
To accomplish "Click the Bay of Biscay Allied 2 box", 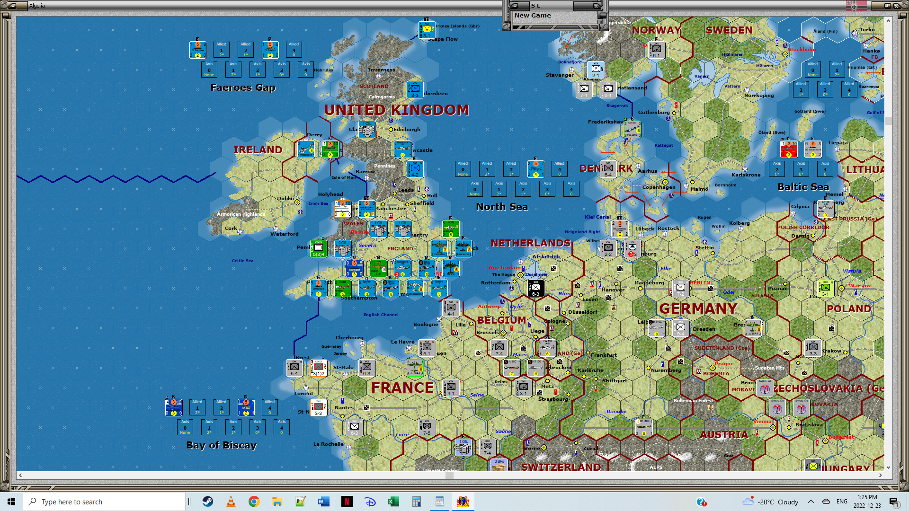I will 221,407.
